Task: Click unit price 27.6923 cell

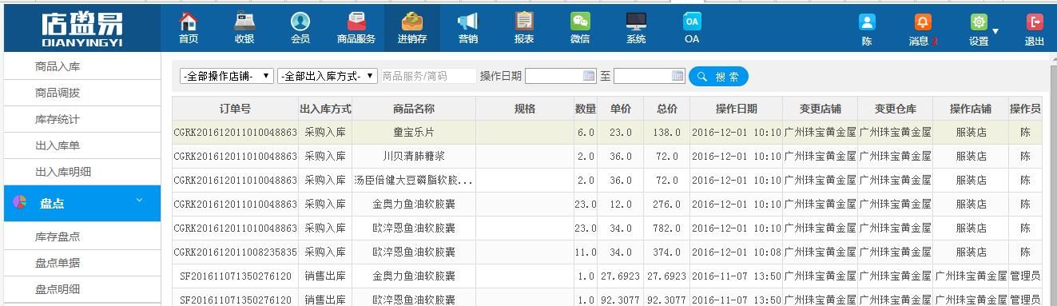Action: (x=621, y=276)
